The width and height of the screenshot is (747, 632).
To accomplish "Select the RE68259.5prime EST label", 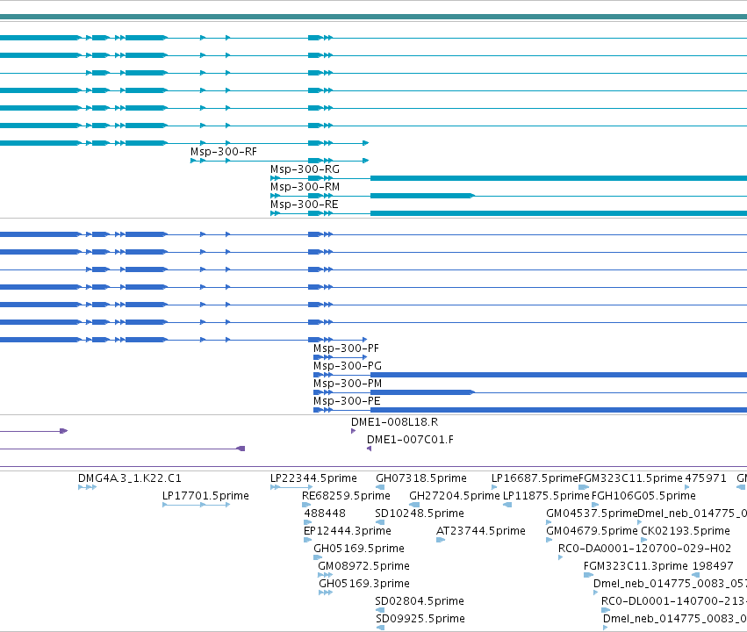I will pyautogui.click(x=346, y=496).
